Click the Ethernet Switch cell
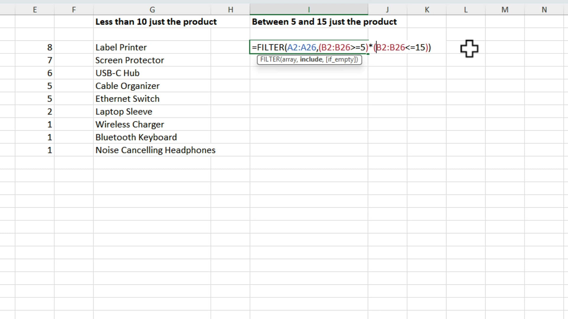Screen dimensions: 568x319 [152, 99]
